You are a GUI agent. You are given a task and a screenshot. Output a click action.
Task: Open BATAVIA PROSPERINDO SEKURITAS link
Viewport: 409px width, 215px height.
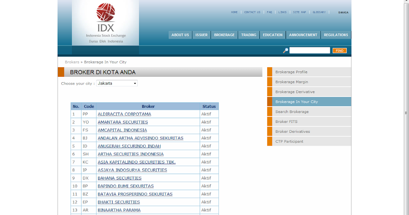[135, 194]
